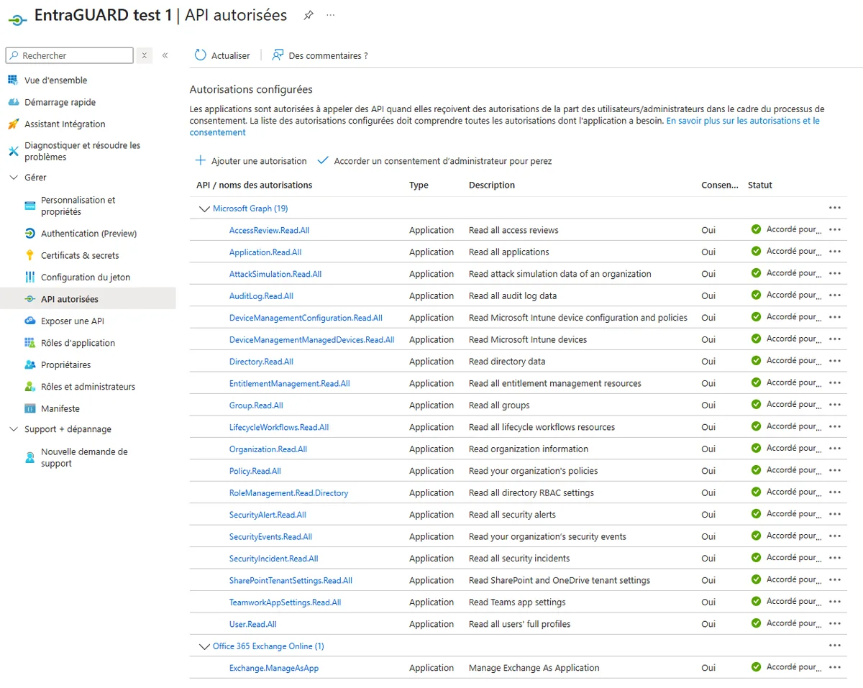
Task: Click granted status check for SecurityAlert.Read.All
Action: pos(756,514)
